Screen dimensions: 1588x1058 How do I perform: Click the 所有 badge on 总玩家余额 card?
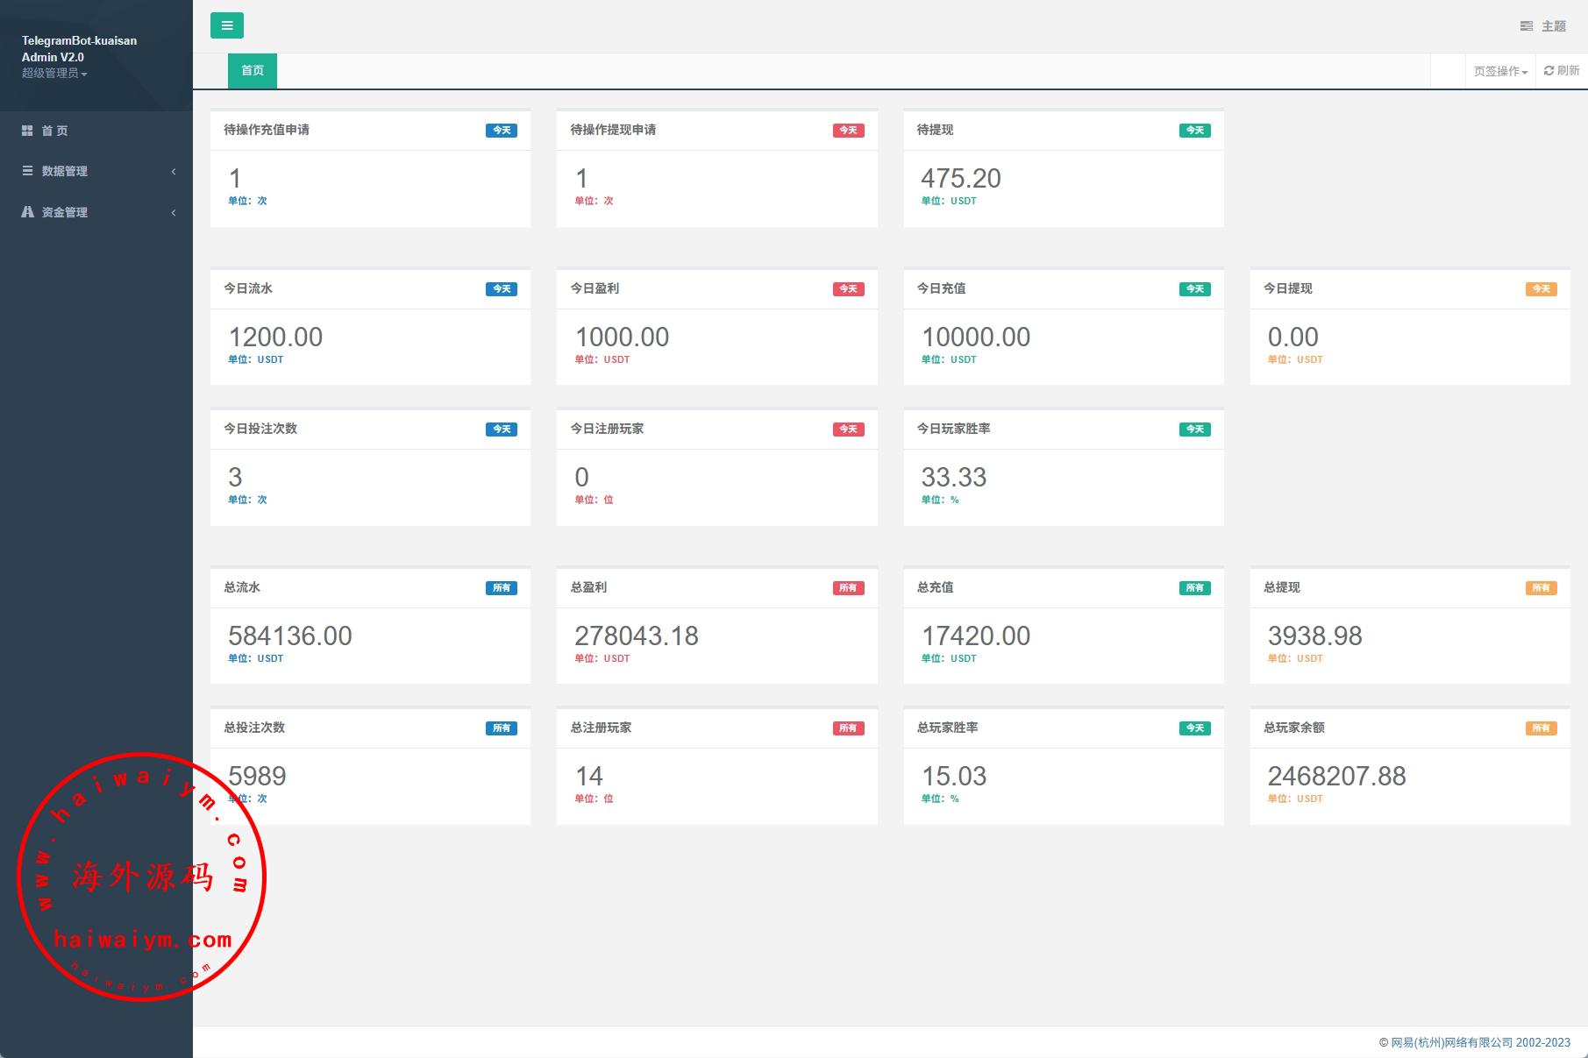coord(1541,728)
